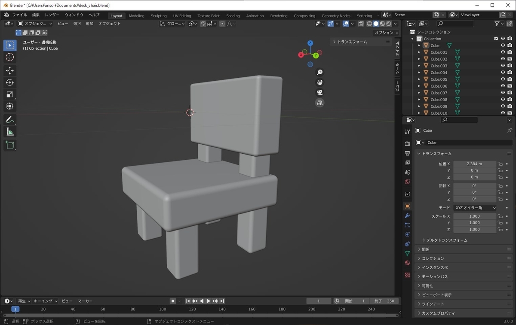The width and height of the screenshot is (516, 325).
Task: Disable Cube.002 in renders via camera icon
Action: 510,59
